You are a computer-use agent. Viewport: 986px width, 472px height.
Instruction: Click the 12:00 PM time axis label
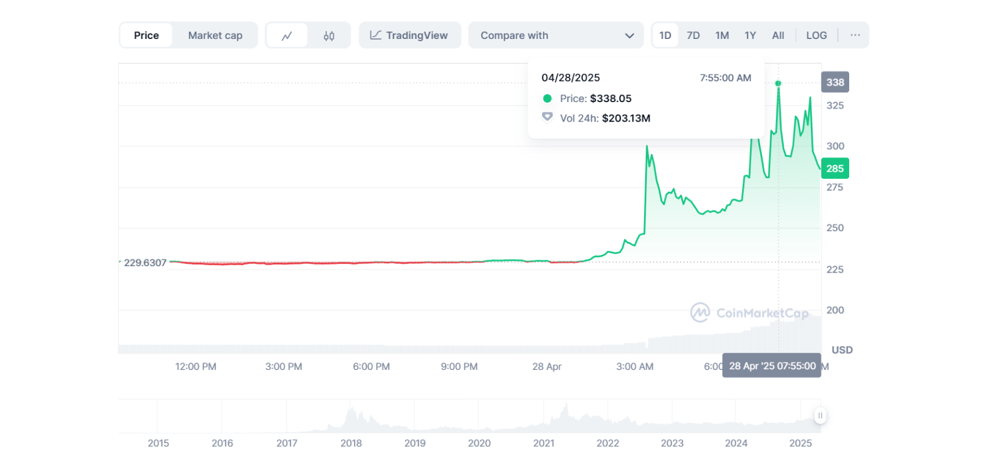click(x=196, y=366)
